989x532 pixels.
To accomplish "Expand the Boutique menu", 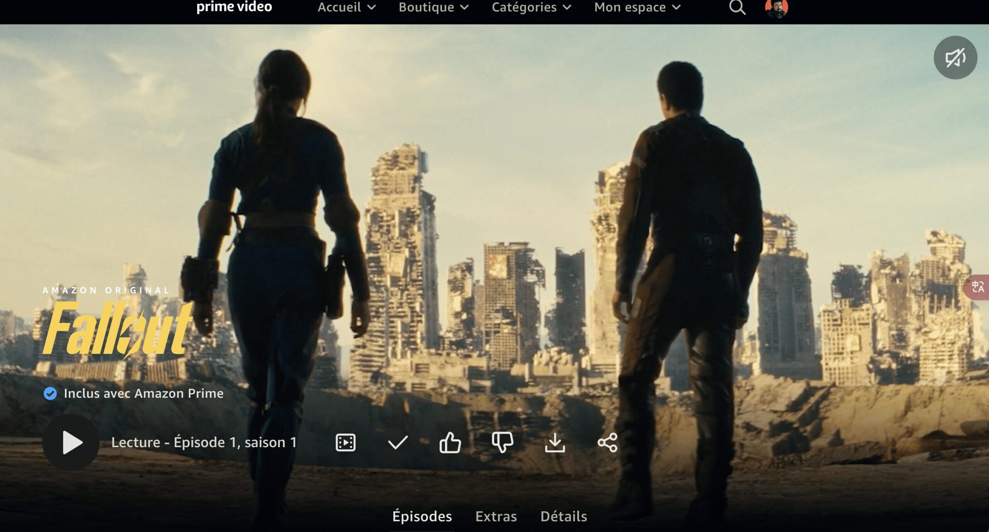I will tap(433, 7).
